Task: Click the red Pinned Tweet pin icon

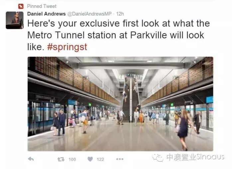Action: tap(21, 6)
